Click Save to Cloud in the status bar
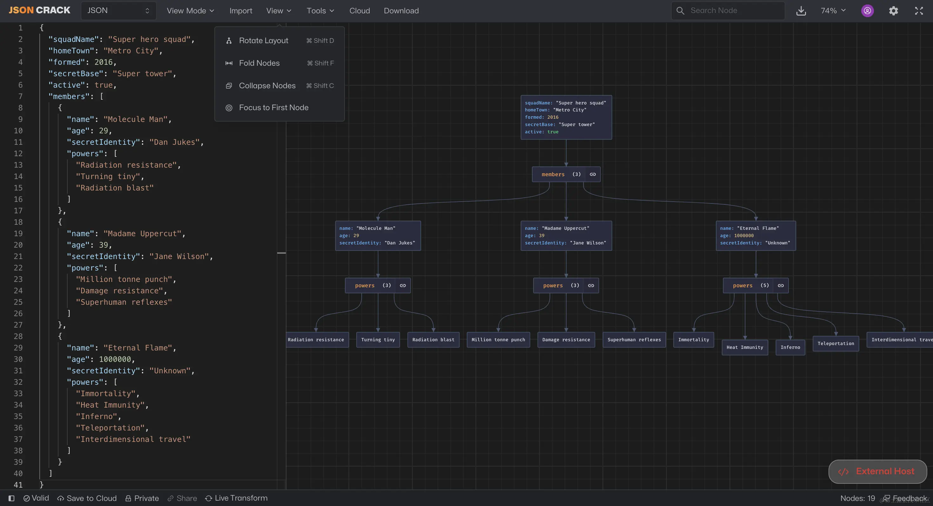Screen dimensions: 933x506 [x=87, y=498]
